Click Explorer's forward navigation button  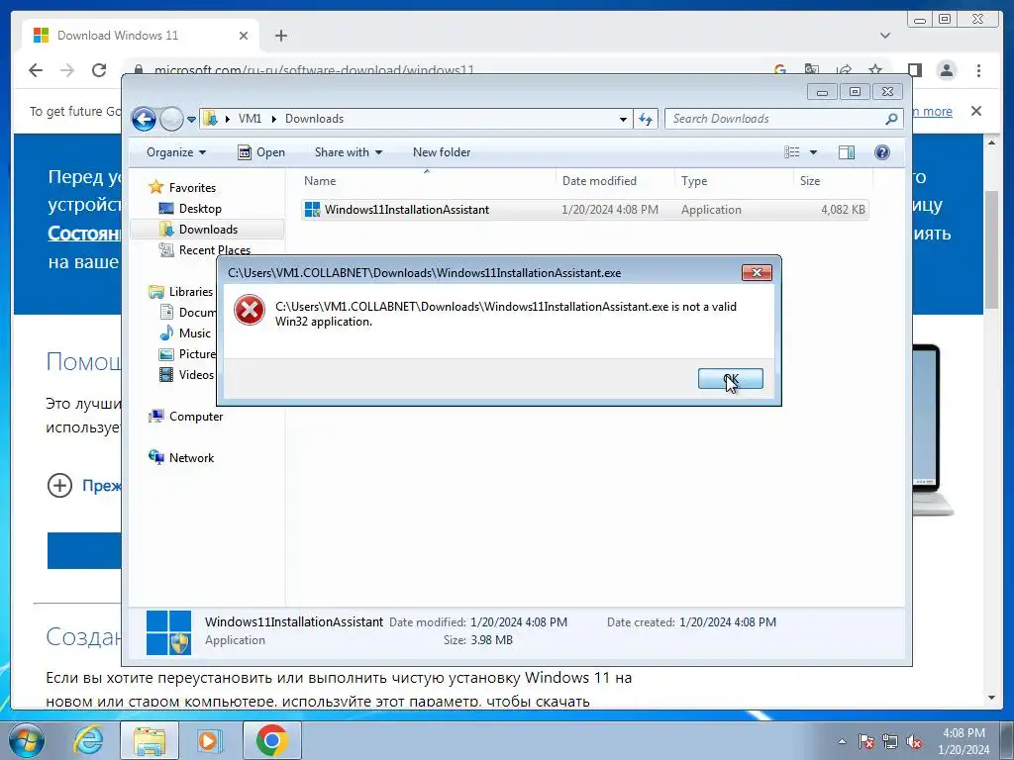[171, 119]
